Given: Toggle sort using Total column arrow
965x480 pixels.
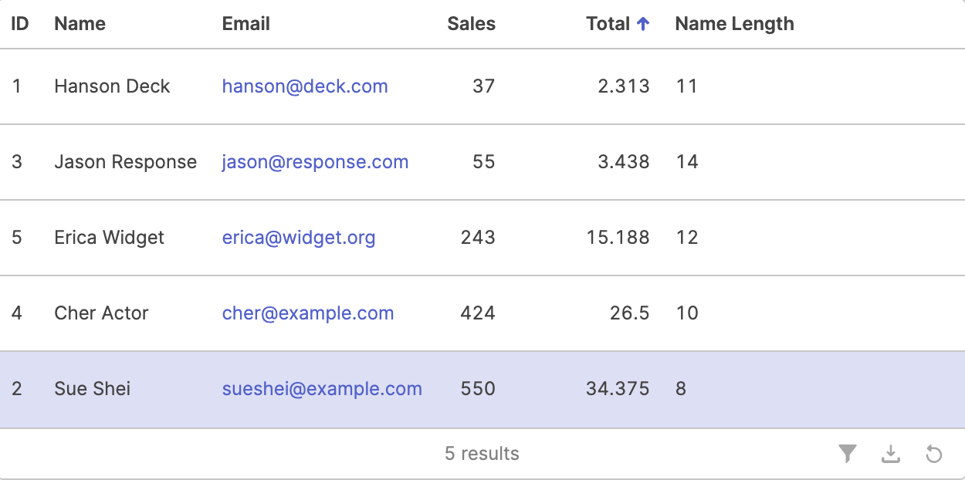Looking at the screenshot, I should 643,24.
